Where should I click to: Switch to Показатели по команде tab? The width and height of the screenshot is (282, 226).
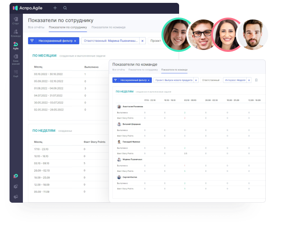pos(109,27)
